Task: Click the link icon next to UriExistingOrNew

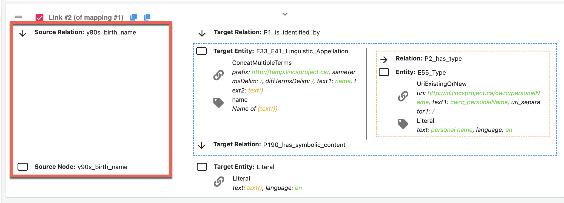Action: coord(403,96)
